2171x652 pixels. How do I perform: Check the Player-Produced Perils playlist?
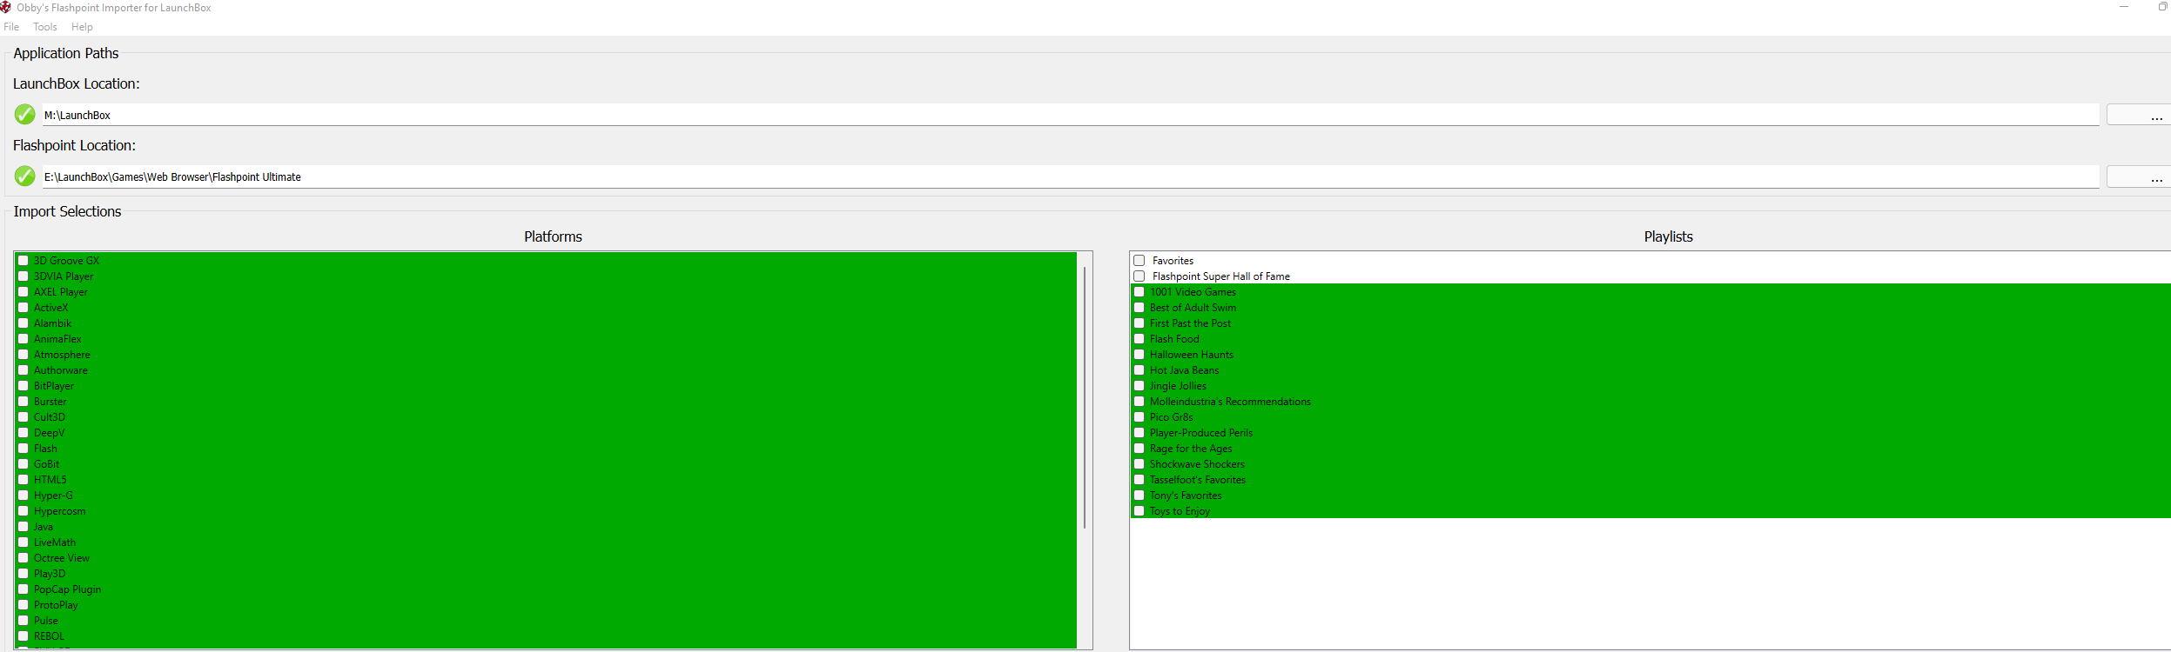(x=1139, y=432)
